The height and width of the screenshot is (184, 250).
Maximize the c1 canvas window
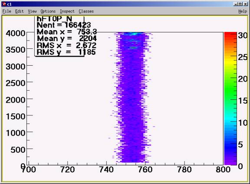240,4
